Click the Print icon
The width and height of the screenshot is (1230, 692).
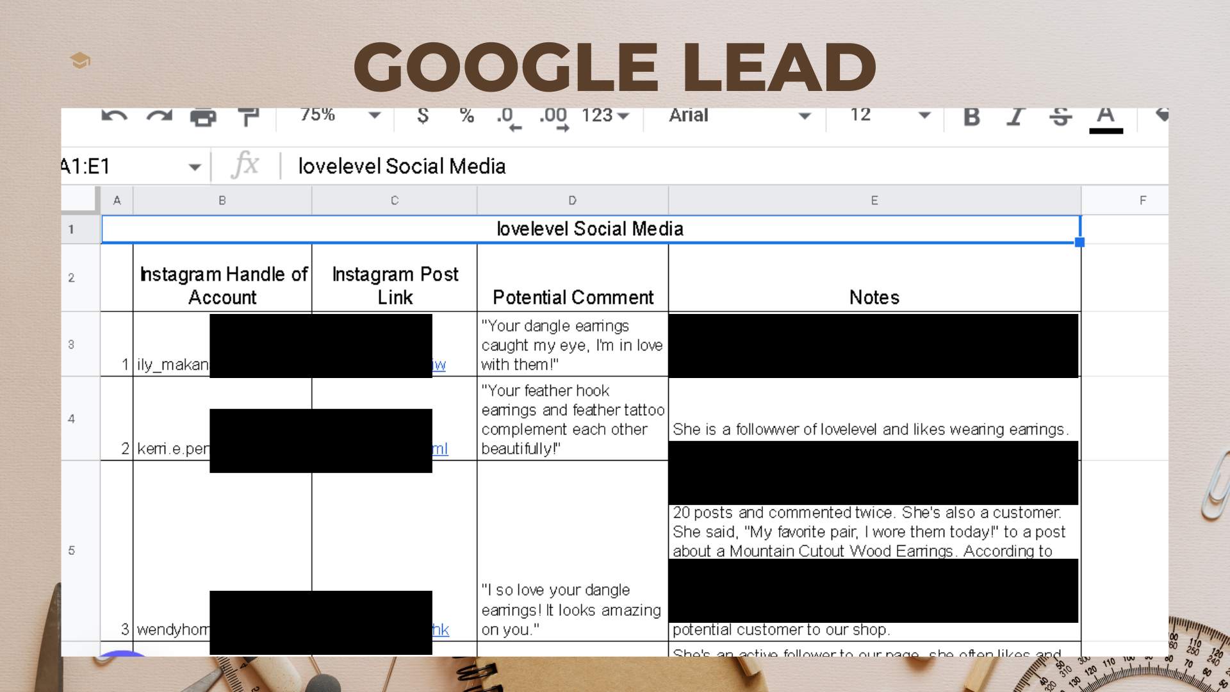click(x=203, y=117)
